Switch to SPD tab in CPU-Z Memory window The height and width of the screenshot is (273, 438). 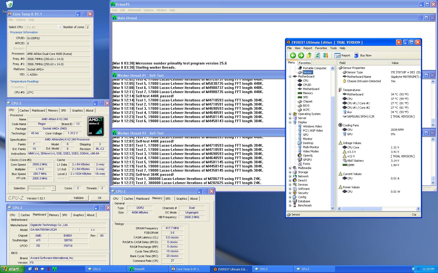point(168,199)
